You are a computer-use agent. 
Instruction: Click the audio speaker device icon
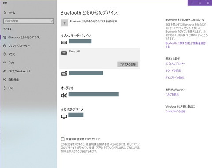(x=64, y=95)
